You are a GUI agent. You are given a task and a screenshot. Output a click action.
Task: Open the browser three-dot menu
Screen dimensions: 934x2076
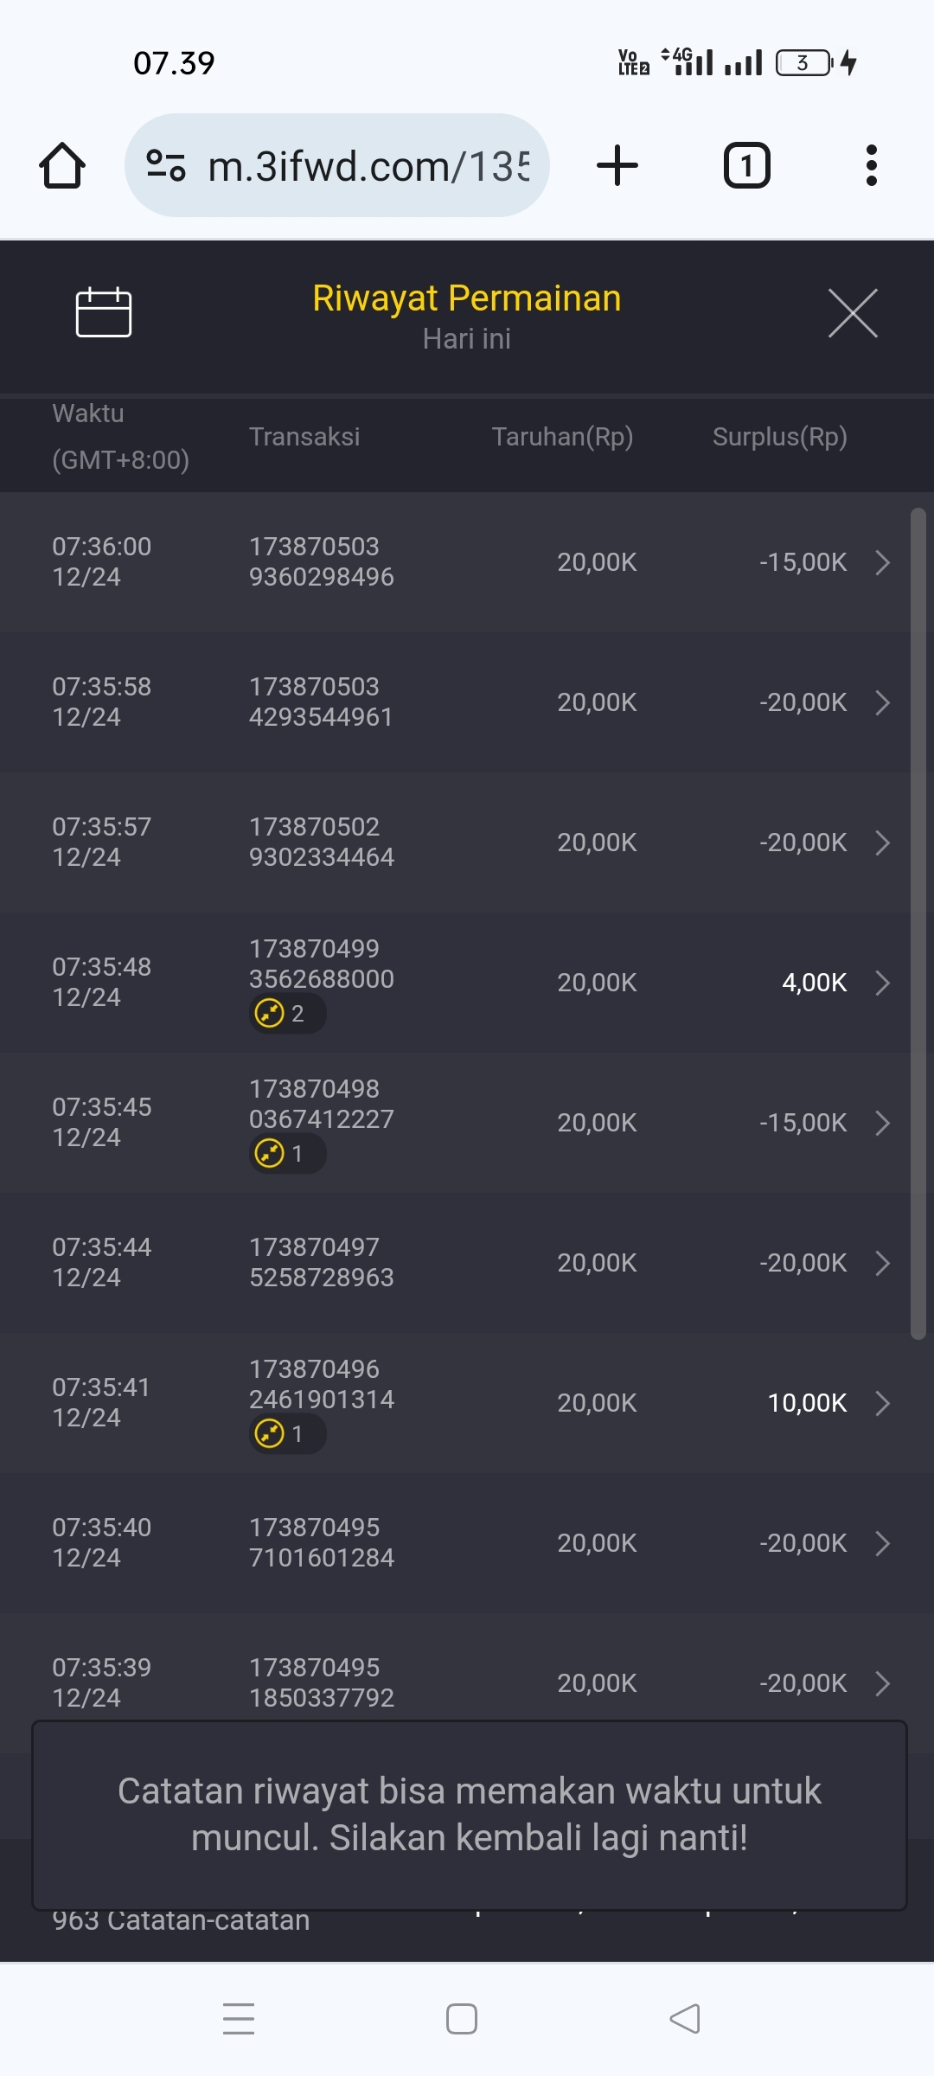(871, 165)
